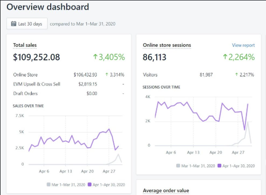Click Apr 6 label on sales chart axis

point(44,171)
